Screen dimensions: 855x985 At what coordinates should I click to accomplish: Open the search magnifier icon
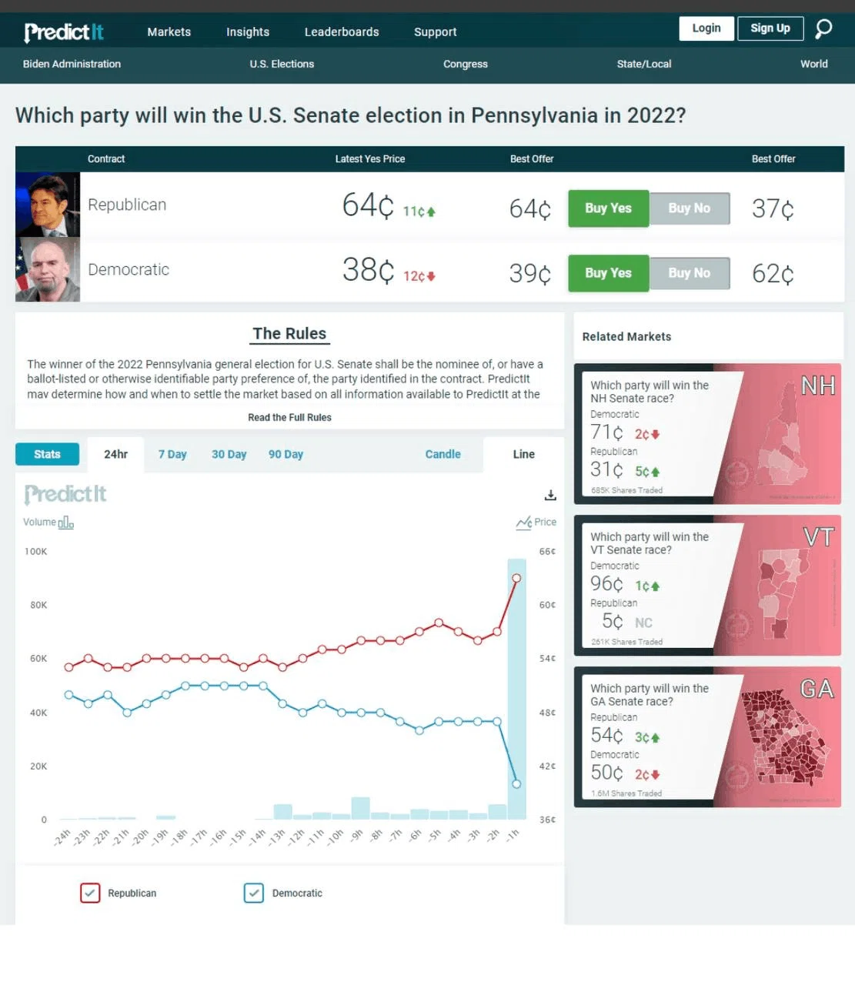(x=823, y=29)
